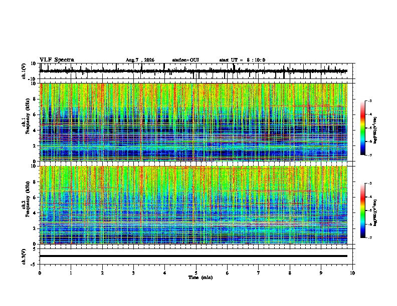Click the "4" kHz tick on ch.1 spectrogram
This screenshot has height=306, width=397.
point(35,130)
